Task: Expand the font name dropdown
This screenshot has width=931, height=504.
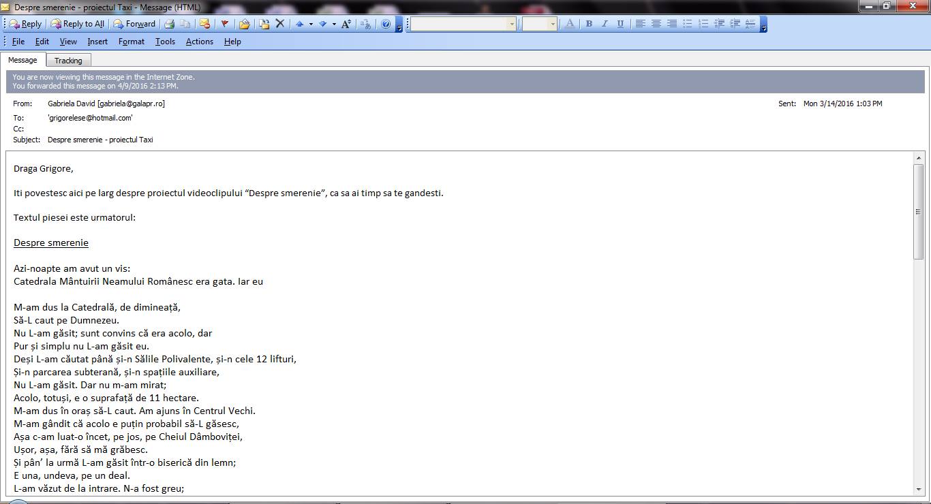Action: pyautogui.click(x=512, y=24)
